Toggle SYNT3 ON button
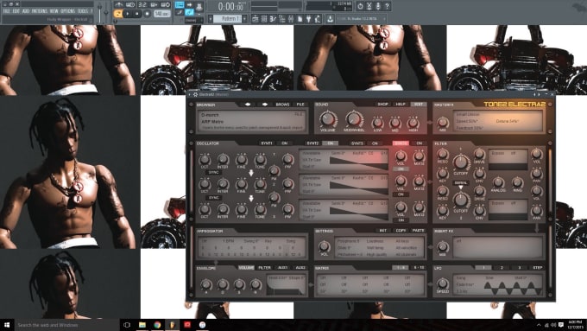 pyautogui.click(x=375, y=143)
